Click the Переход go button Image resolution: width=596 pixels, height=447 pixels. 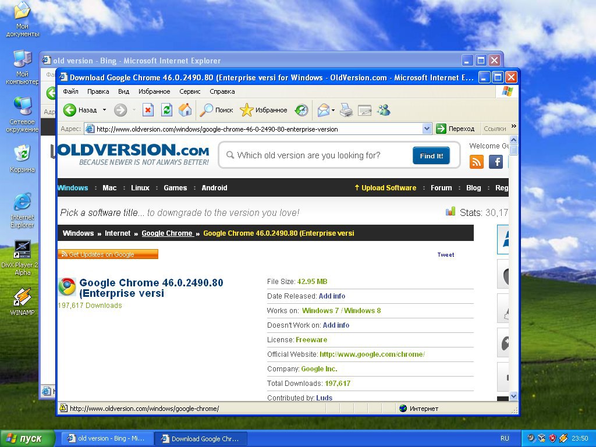(455, 129)
